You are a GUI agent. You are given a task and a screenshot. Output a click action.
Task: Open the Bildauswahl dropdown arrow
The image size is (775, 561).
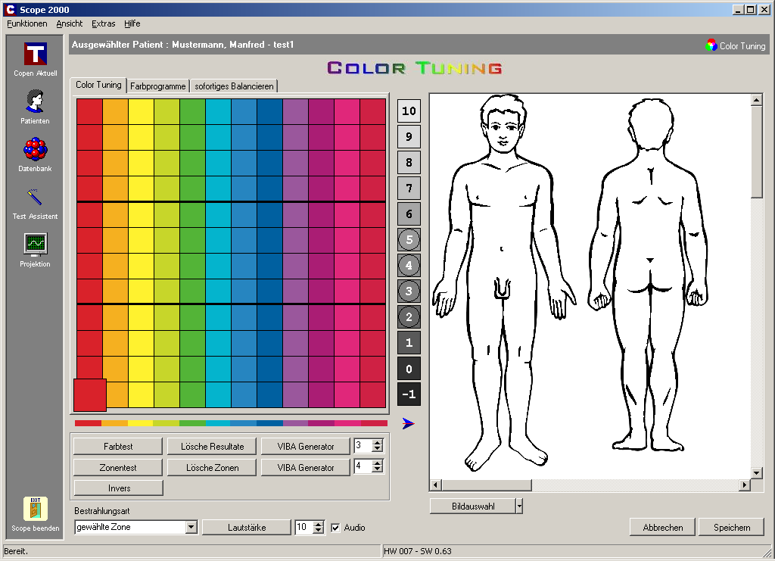[519, 506]
